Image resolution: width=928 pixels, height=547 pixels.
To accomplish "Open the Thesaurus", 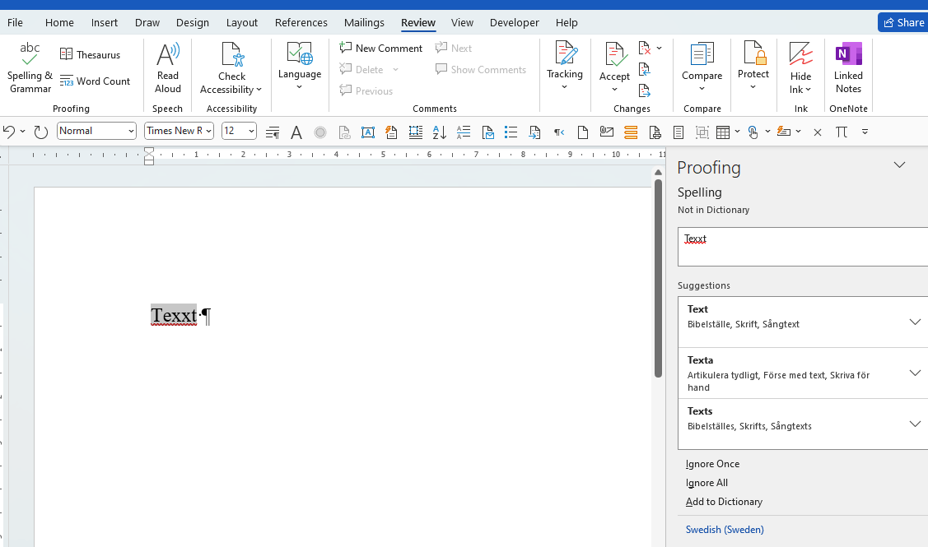I will coord(90,54).
